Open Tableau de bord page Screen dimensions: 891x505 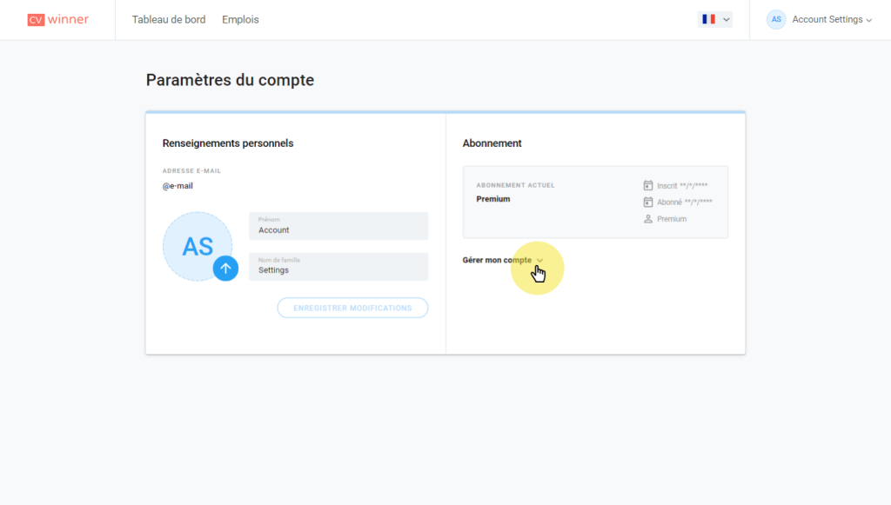(x=169, y=20)
